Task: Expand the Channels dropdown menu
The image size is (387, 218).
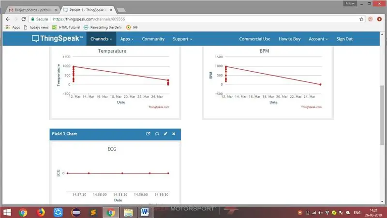Action: [x=101, y=39]
